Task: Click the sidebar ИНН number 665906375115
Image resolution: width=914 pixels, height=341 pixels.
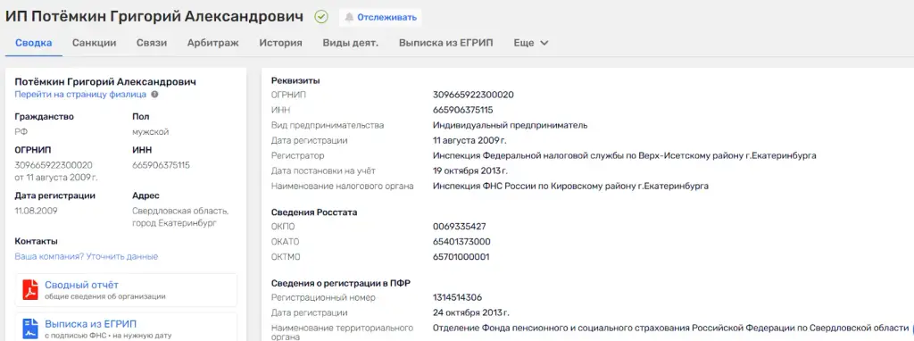Action: click(161, 165)
